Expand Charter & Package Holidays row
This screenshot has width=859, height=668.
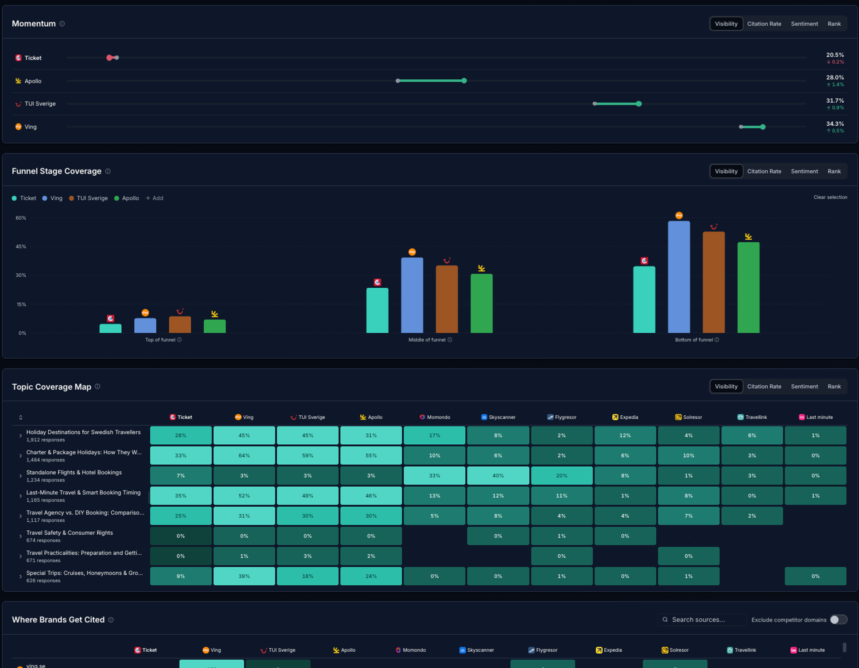click(20, 456)
